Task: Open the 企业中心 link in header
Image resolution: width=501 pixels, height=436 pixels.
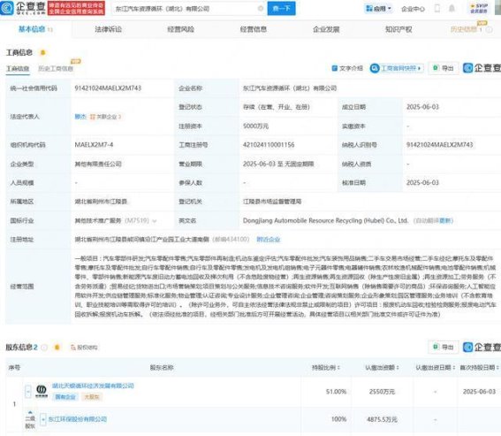Action: [x=413, y=9]
